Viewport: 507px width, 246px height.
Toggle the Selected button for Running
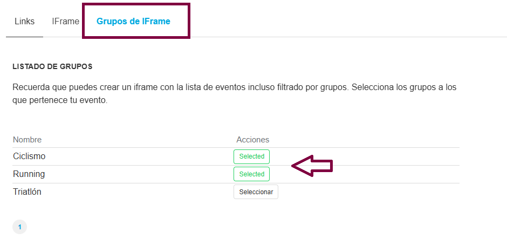(x=251, y=174)
